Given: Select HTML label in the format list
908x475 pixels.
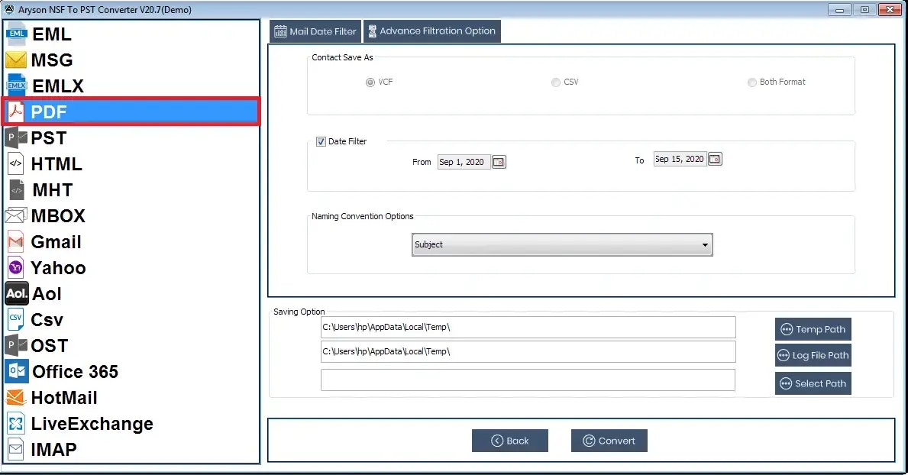Looking at the screenshot, I should pyautogui.click(x=57, y=164).
